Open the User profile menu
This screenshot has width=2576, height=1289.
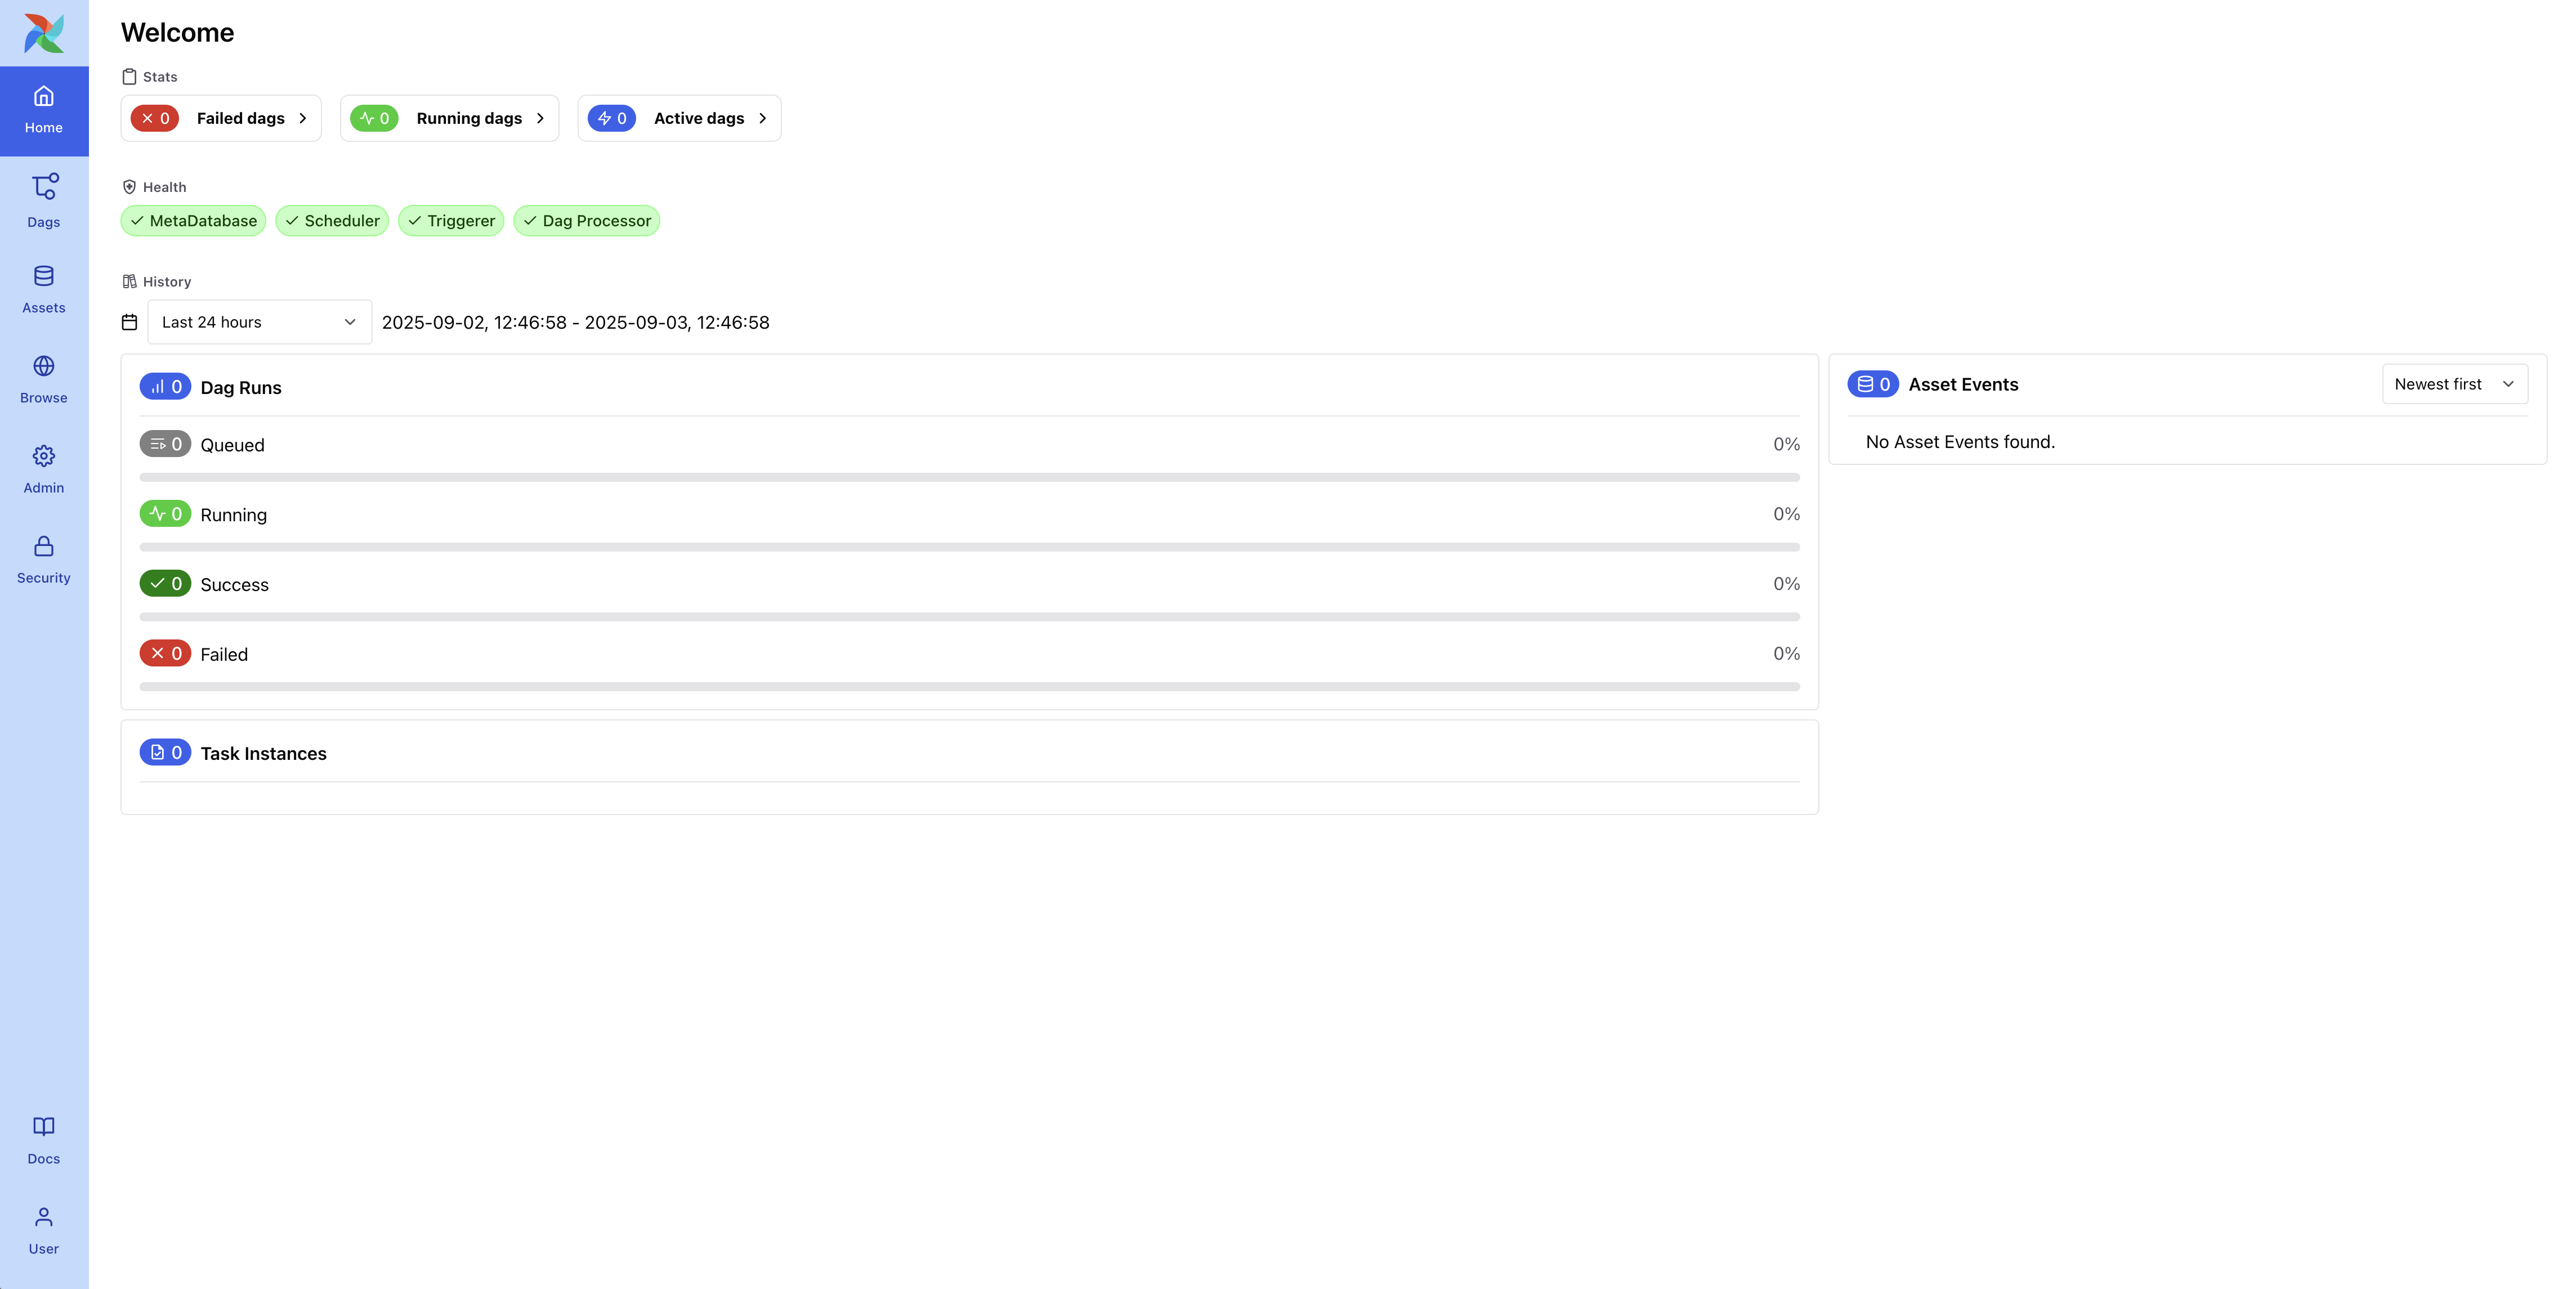tap(44, 1230)
